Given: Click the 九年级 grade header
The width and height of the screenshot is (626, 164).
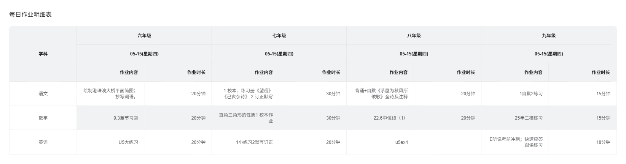Looking at the screenshot, I should [x=549, y=36].
